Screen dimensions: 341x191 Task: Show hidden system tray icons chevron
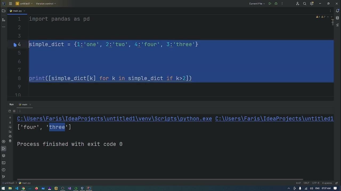click(289, 188)
